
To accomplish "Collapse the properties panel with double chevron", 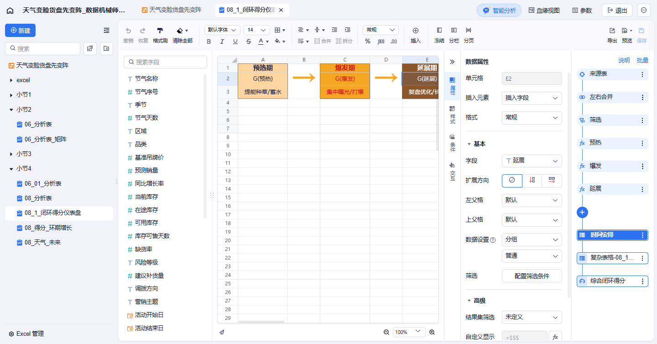I will pyautogui.click(x=452, y=62).
